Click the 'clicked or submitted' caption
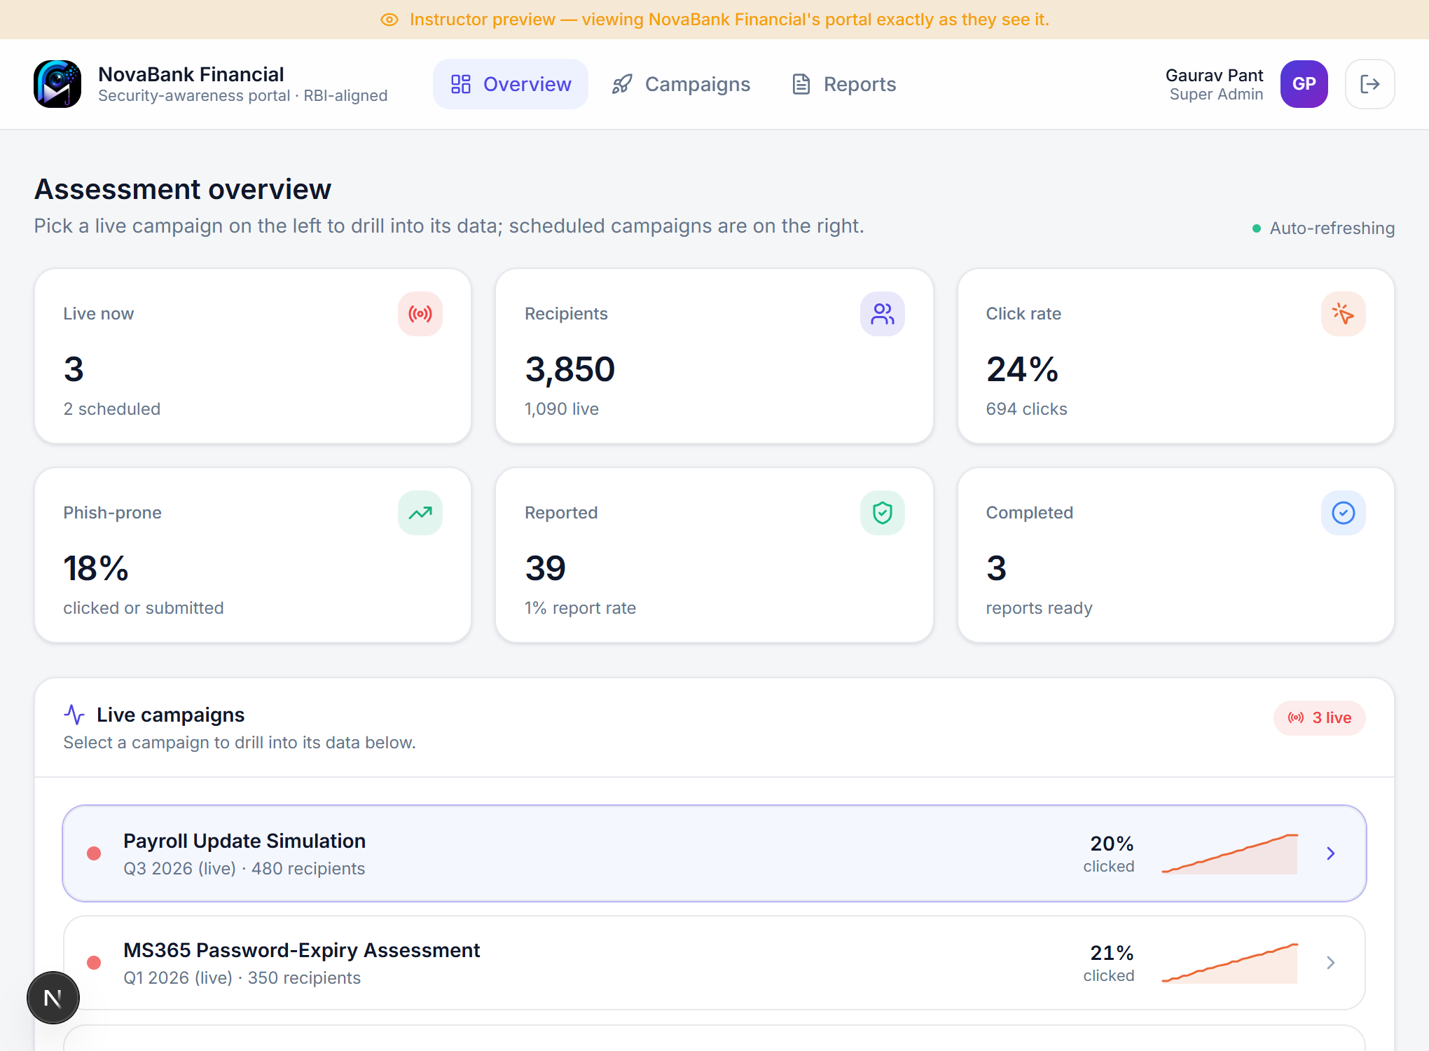The image size is (1429, 1051). pos(144,608)
